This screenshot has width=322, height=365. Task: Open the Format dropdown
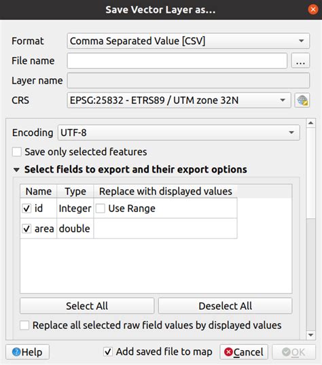(188, 41)
